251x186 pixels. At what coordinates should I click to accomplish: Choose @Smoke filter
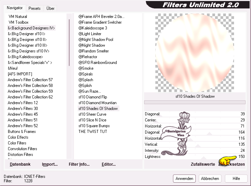[86, 68]
